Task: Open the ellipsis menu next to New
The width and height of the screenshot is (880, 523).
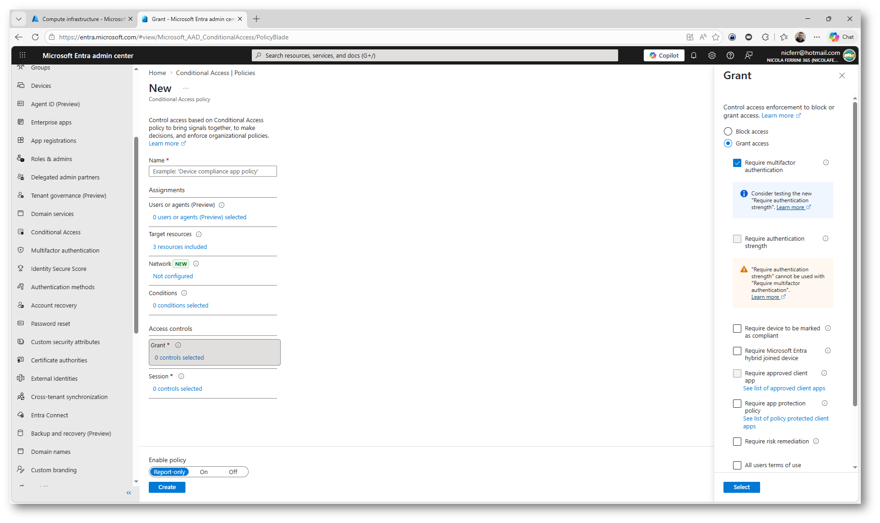Action: (186, 88)
